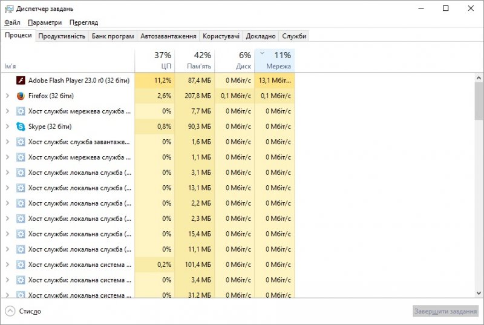Open the Параметри menu
This screenshot has height=325, width=484.
point(45,22)
